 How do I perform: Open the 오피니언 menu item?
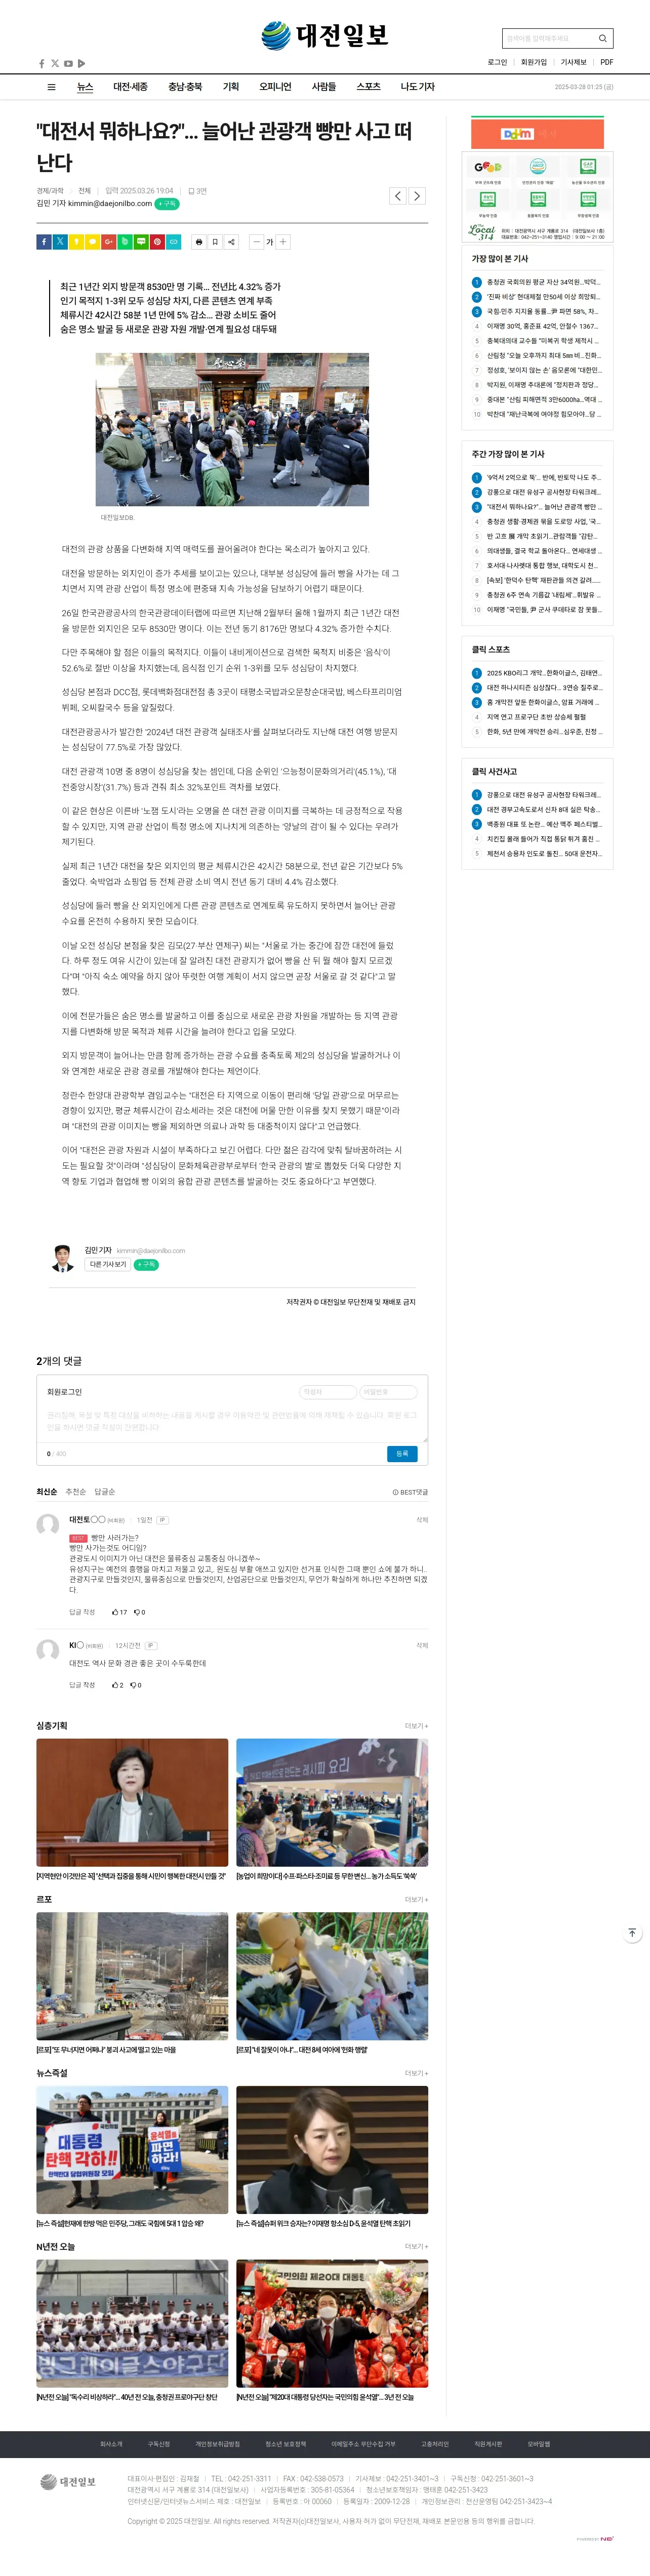[275, 87]
